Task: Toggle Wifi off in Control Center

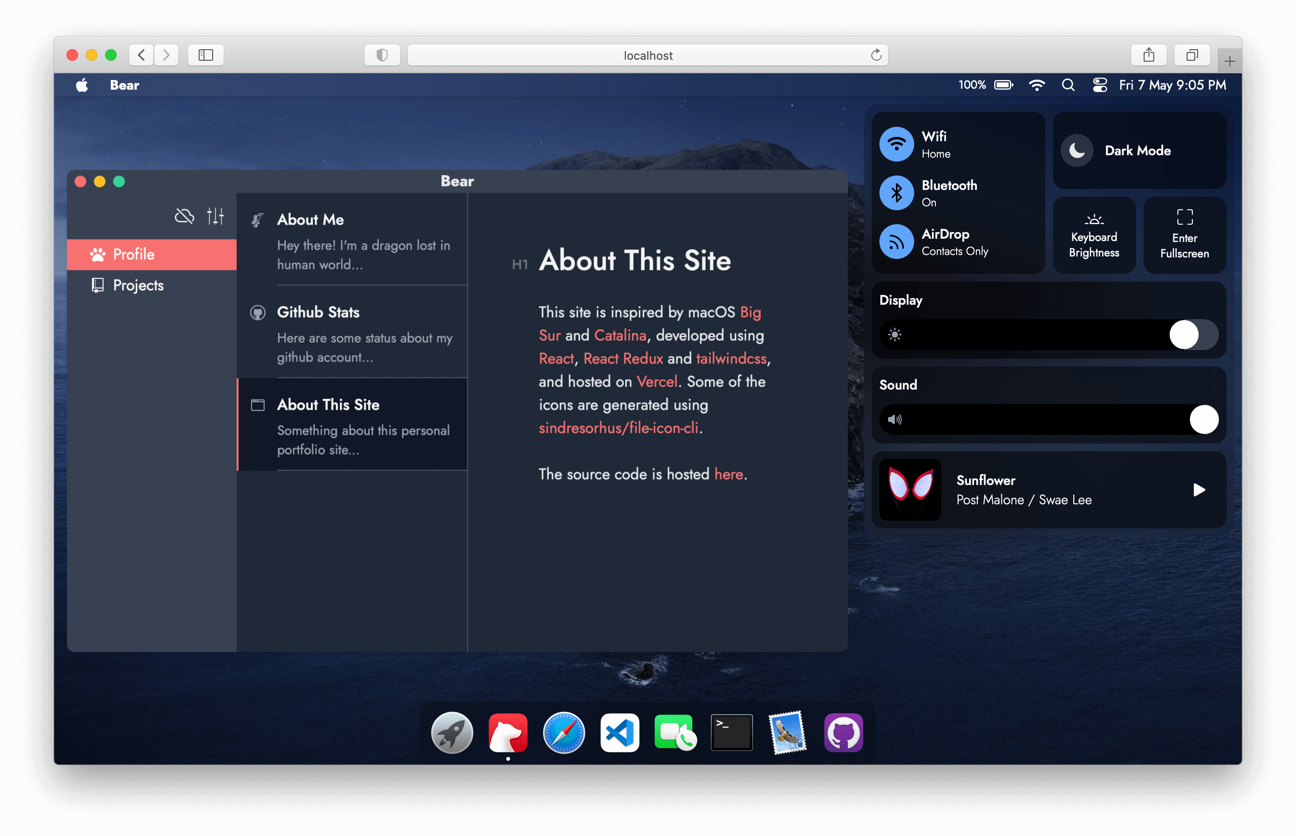Action: pos(896,143)
